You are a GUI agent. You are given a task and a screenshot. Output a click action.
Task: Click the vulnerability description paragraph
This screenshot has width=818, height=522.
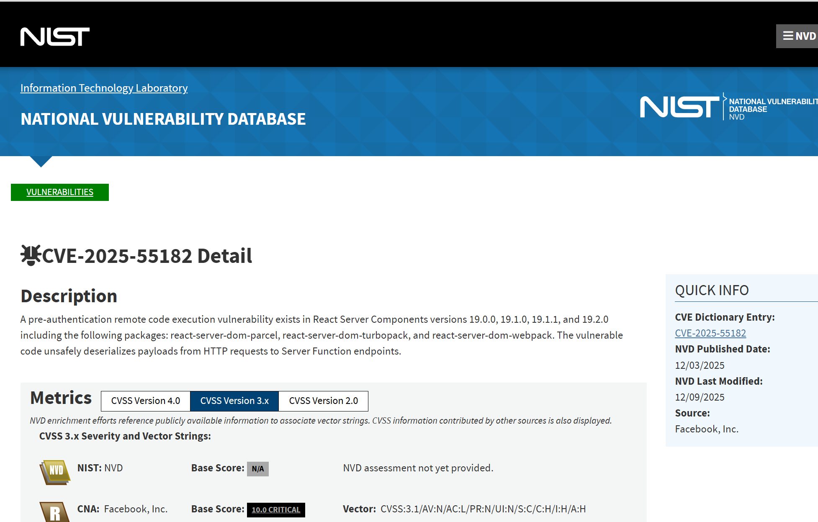[322, 335]
